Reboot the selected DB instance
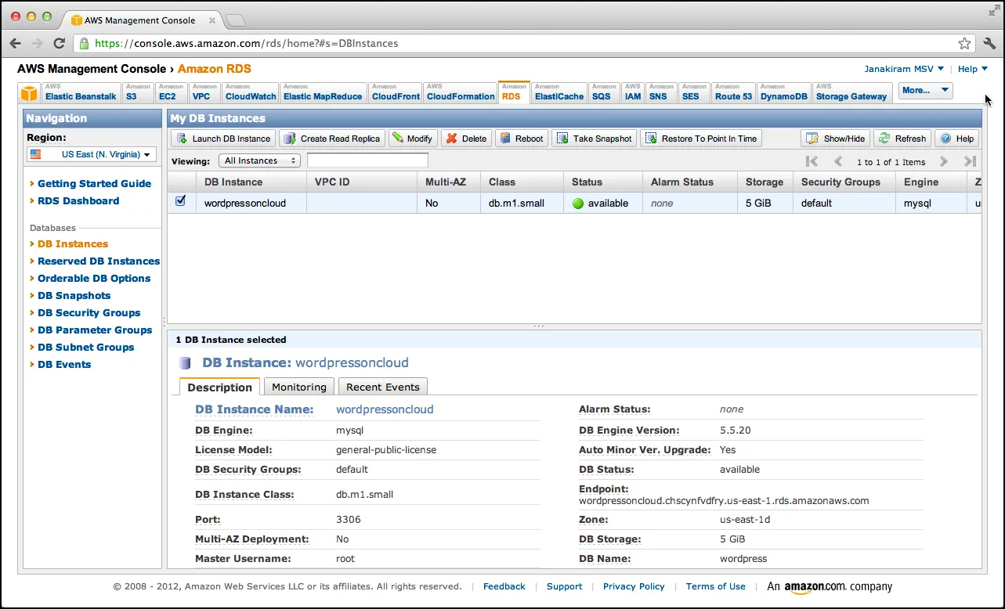 coord(521,139)
